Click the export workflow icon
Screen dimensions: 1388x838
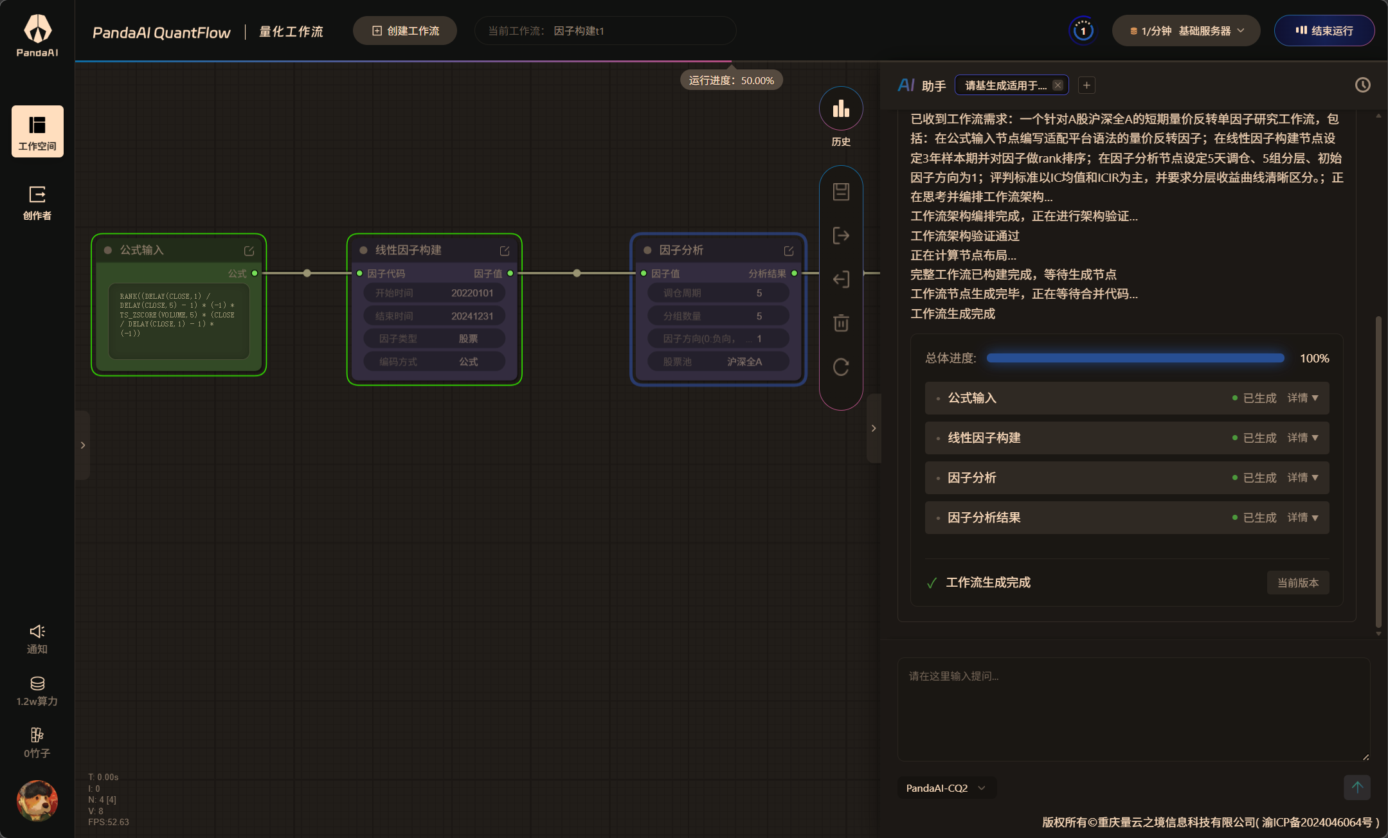tap(841, 235)
